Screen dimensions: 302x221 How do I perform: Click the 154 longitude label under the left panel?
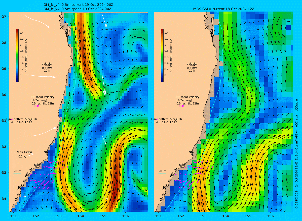click(x=81, y=216)
